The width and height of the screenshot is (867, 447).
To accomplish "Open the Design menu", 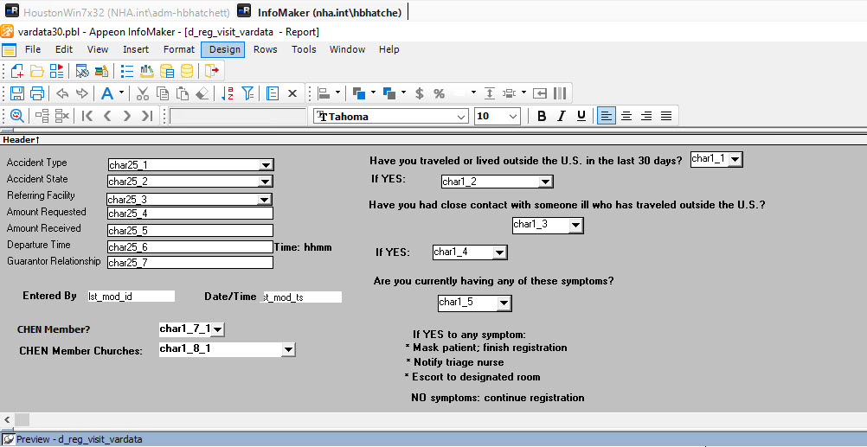I will (224, 49).
